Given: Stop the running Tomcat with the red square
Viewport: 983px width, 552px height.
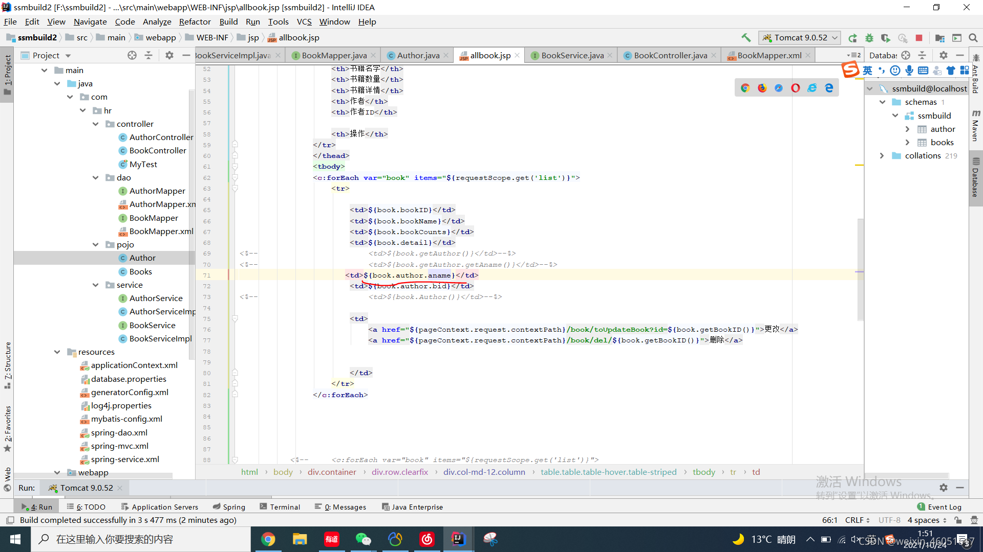Looking at the screenshot, I should (x=919, y=38).
